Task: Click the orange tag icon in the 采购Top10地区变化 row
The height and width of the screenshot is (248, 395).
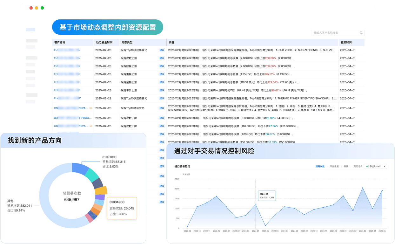Action: point(91,108)
